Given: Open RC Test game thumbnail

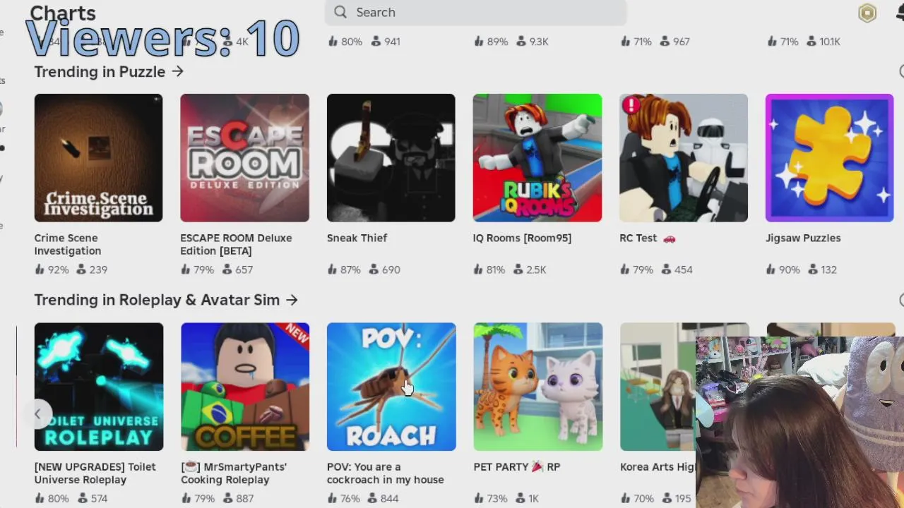Looking at the screenshot, I should [x=684, y=158].
